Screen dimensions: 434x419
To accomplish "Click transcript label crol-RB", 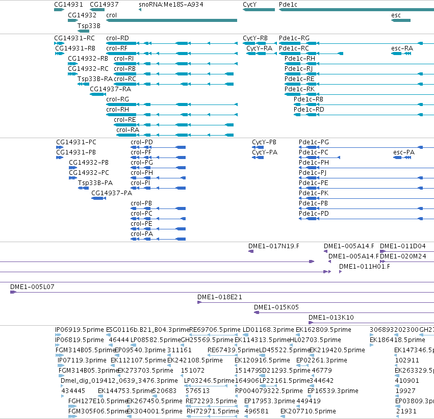I will click(x=124, y=69).
